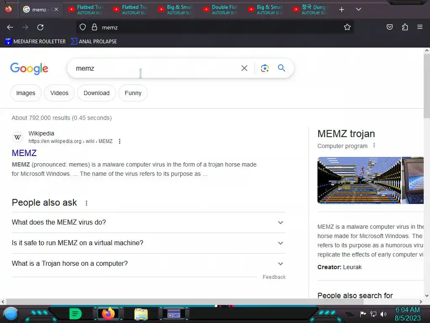Close the memz Google tab
This screenshot has width=430, height=323.
pyautogui.click(x=56, y=9)
